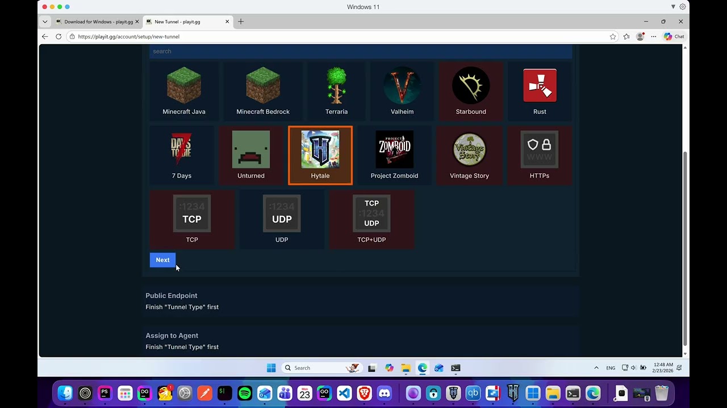
Task: Open the browser favorites list
Action: tap(626, 36)
